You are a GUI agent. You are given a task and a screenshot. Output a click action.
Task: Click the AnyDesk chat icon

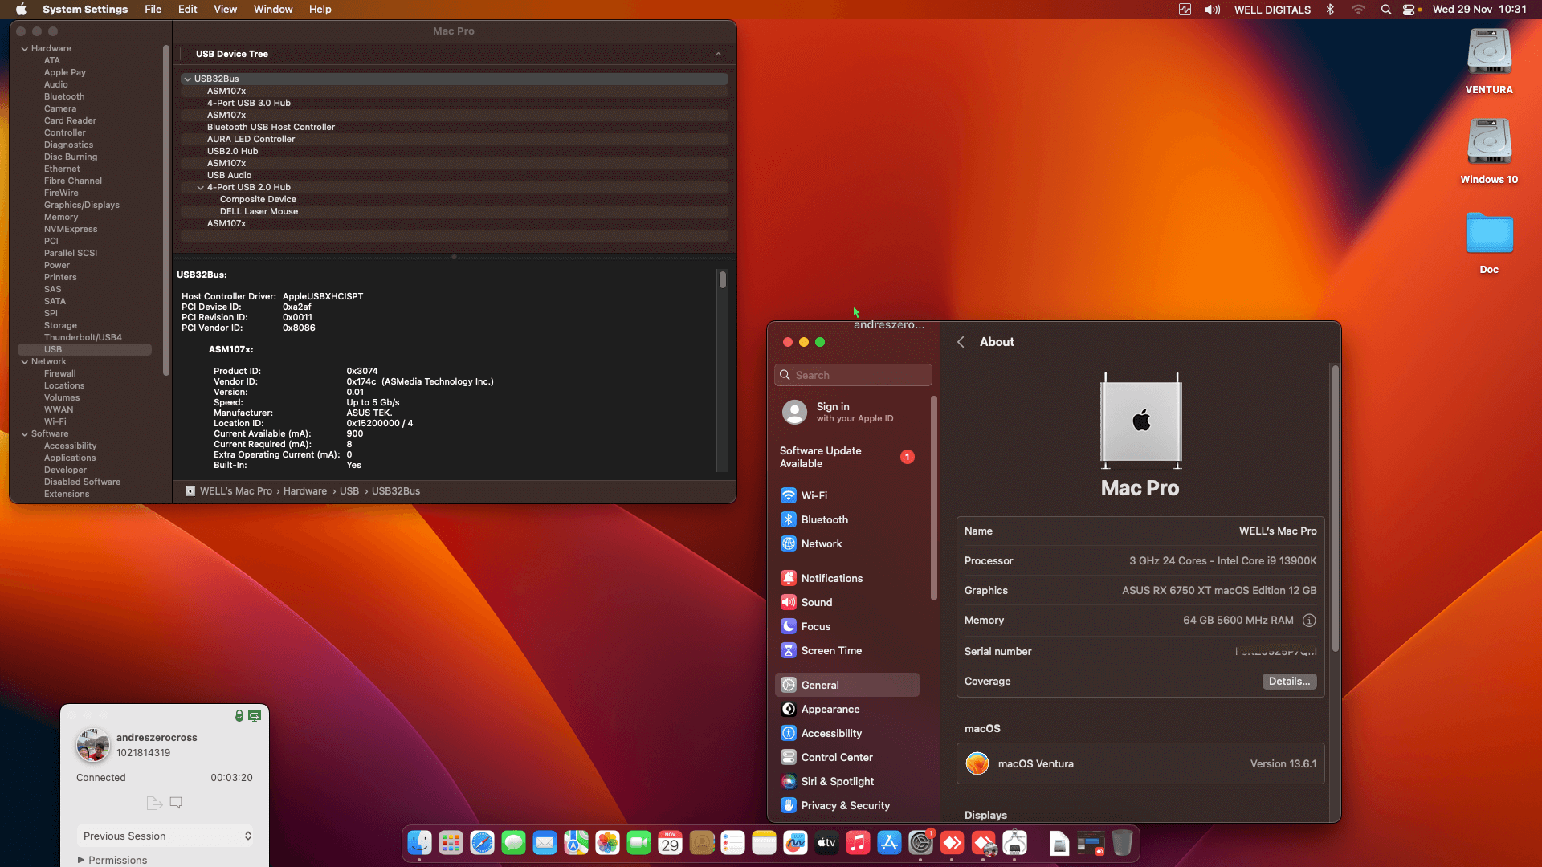pyautogui.click(x=176, y=803)
